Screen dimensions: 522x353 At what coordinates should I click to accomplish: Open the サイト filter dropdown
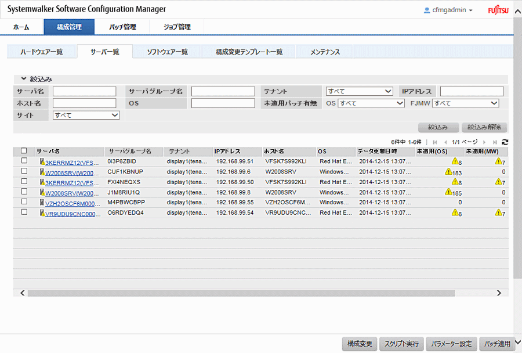point(86,116)
